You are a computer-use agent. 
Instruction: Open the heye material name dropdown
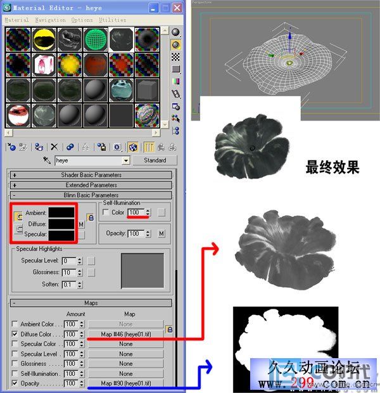127,161
